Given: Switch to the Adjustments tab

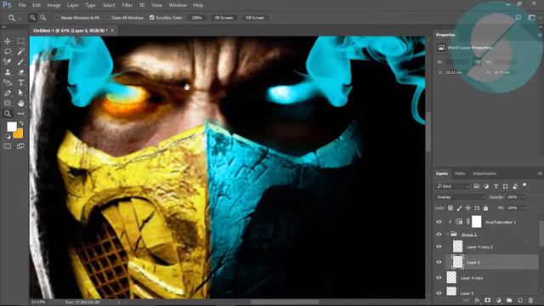Looking at the screenshot, I should click(484, 173).
